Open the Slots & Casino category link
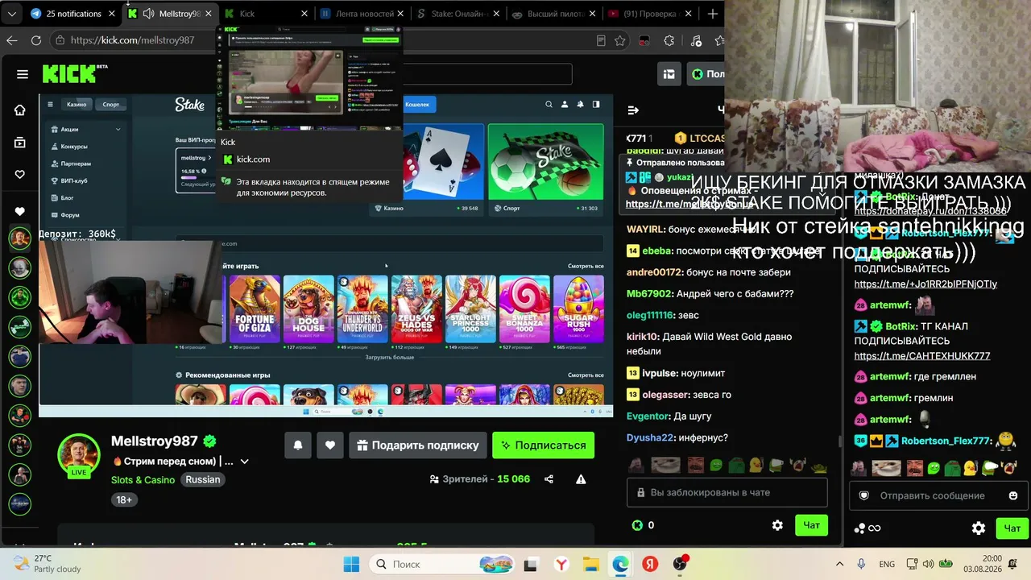1031x580 pixels. (x=143, y=479)
